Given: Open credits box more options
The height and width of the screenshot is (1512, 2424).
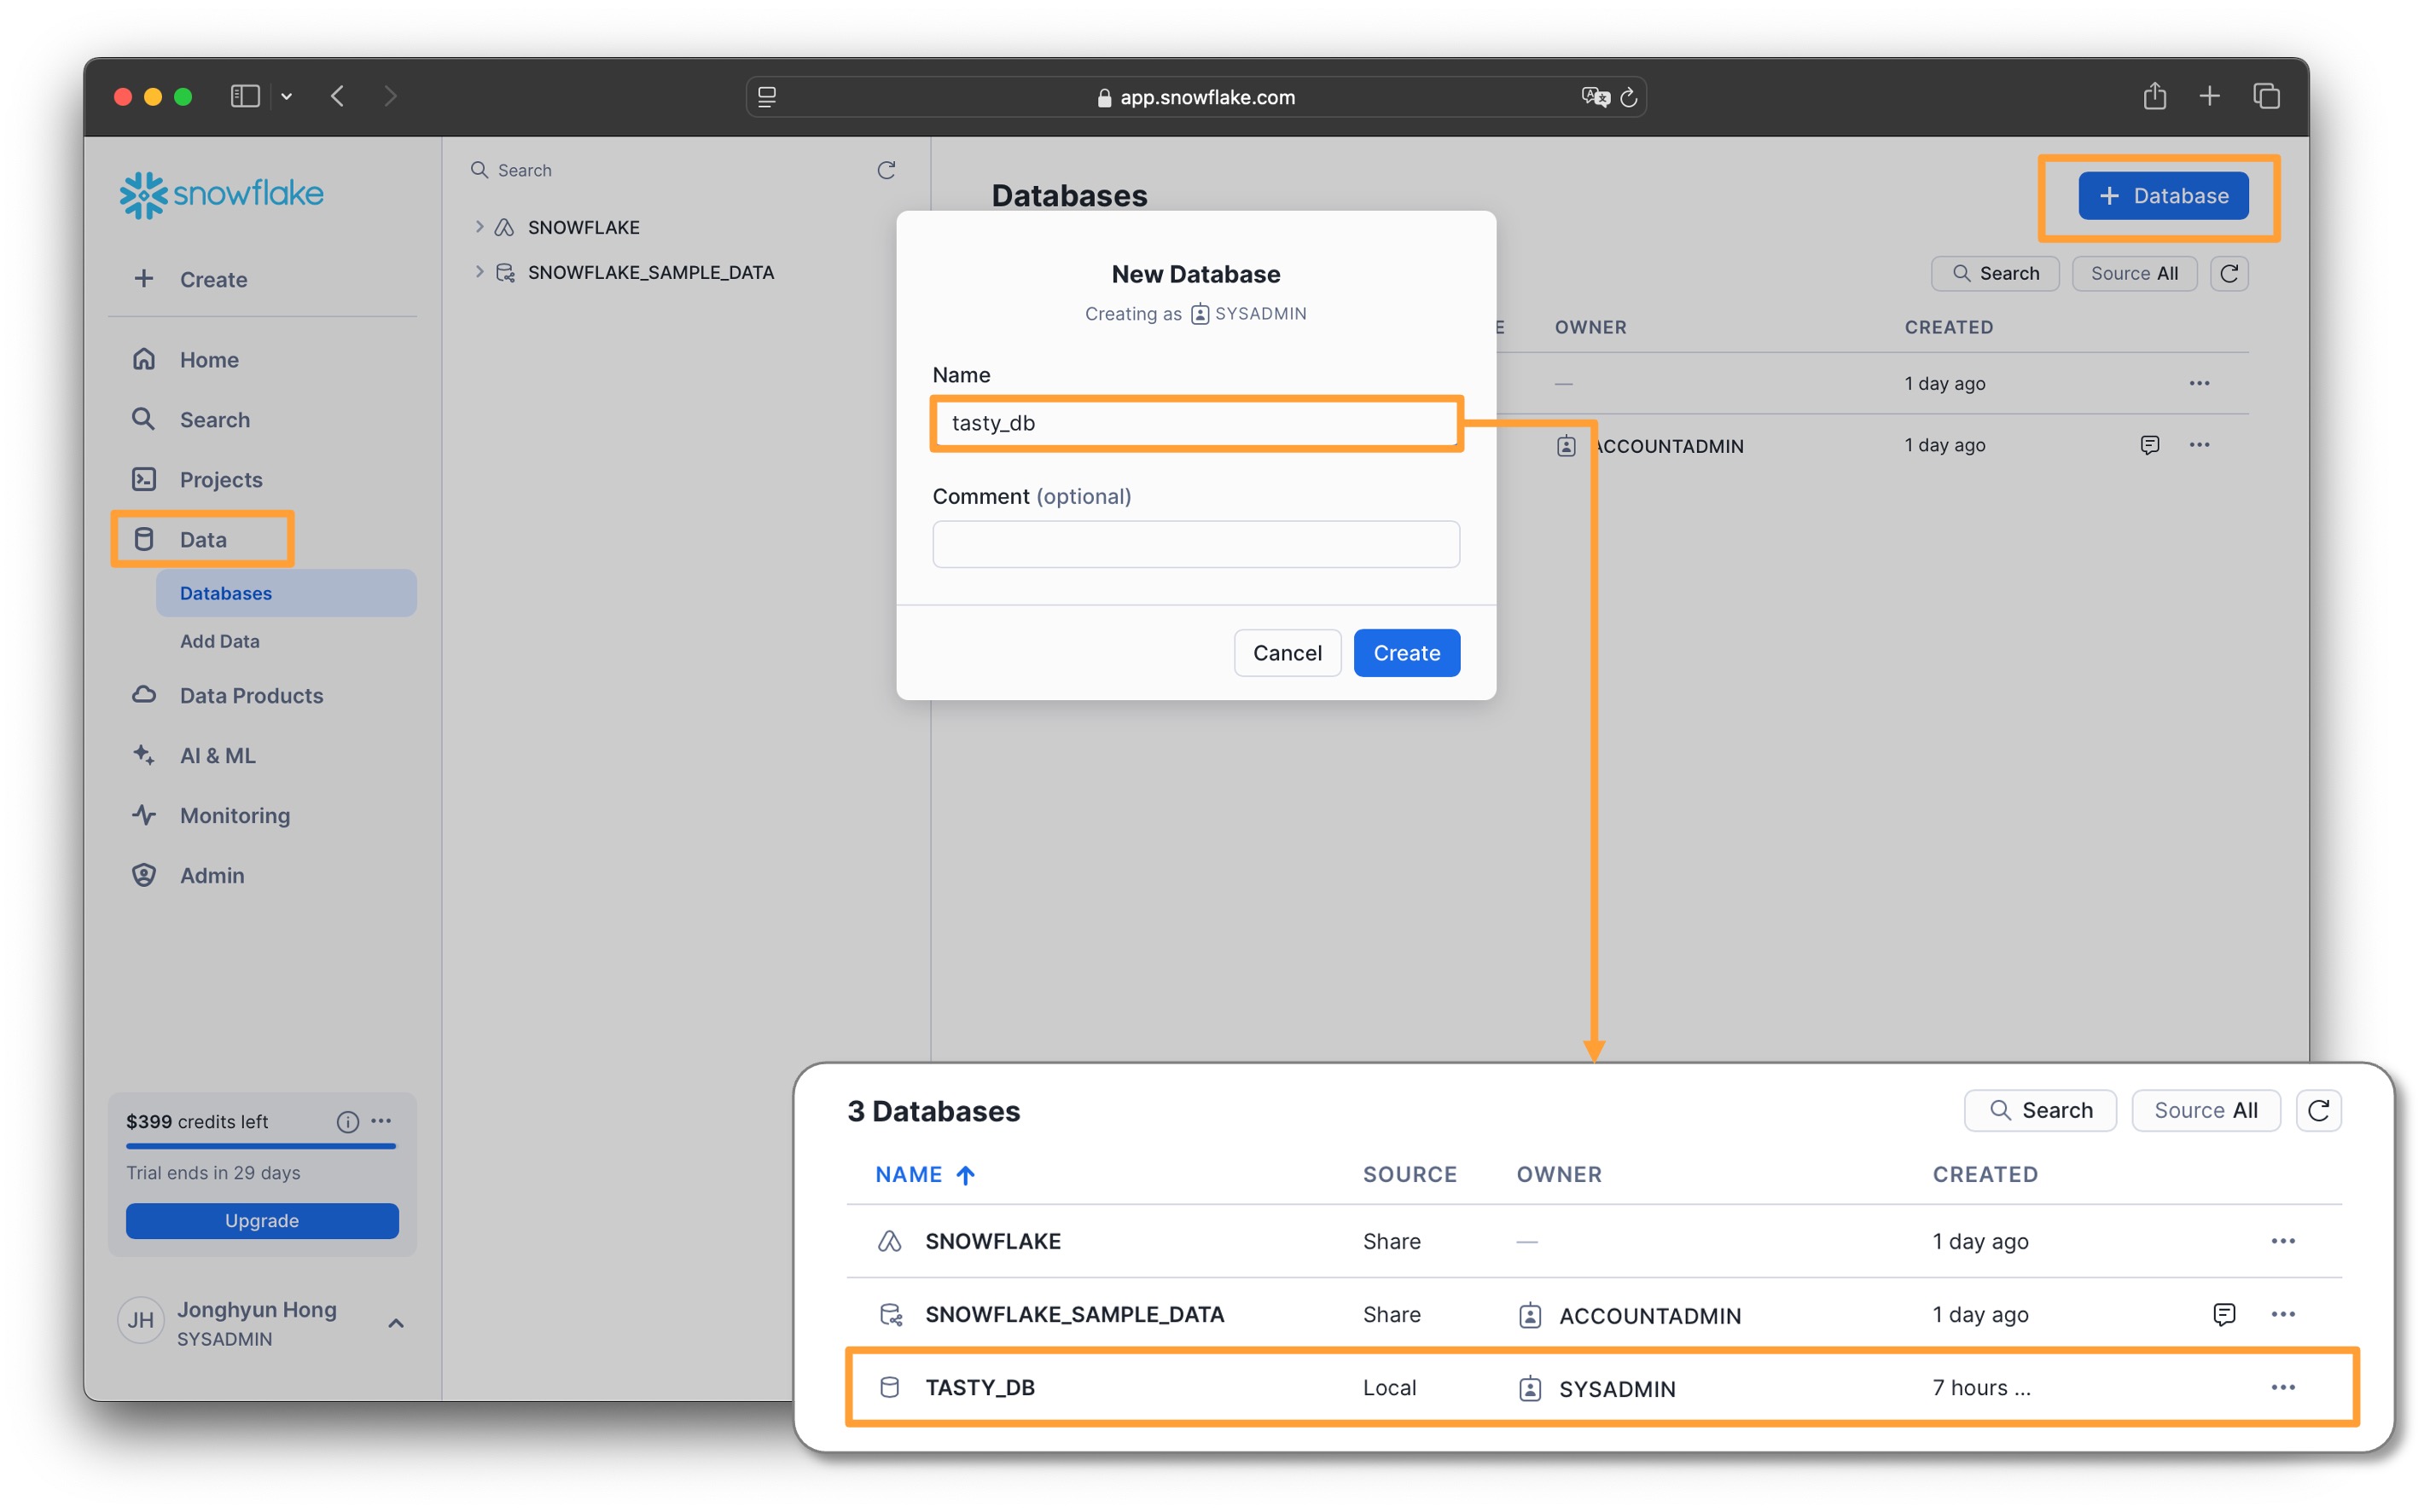Looking at the screenshot, I should [381, 1121].
